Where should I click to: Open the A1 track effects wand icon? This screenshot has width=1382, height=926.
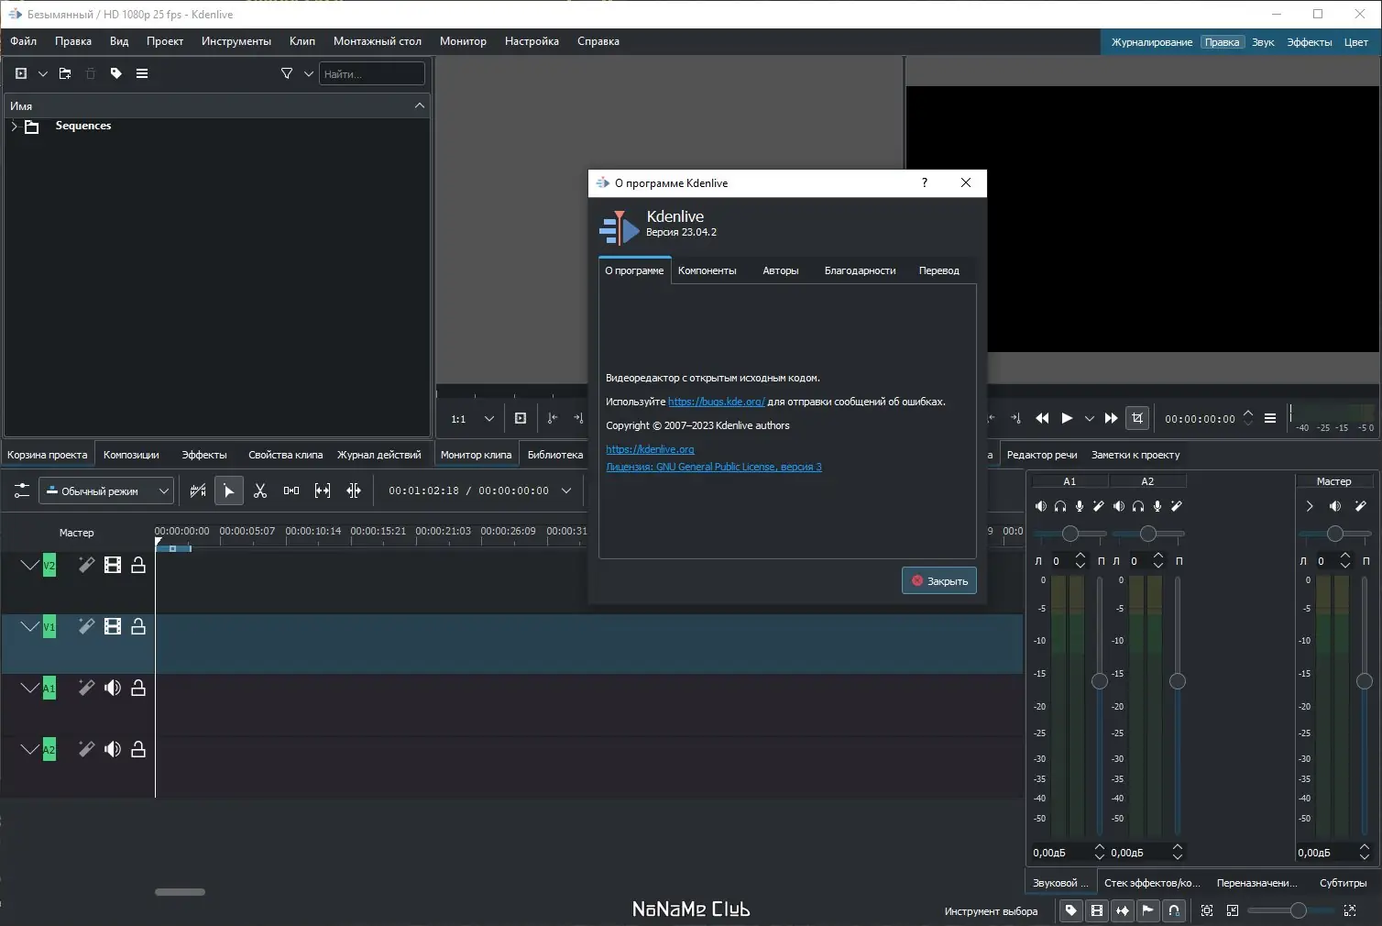[86, 688]
